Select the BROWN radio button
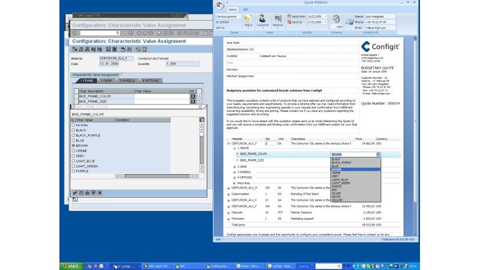The width and height of the screenshot is (480, 270). point(73,146)
